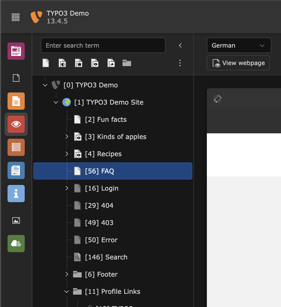The width and height of the screenshot is (281, 307).
Task: Click the hidden page icon beside Login
Action: (77, 188)
